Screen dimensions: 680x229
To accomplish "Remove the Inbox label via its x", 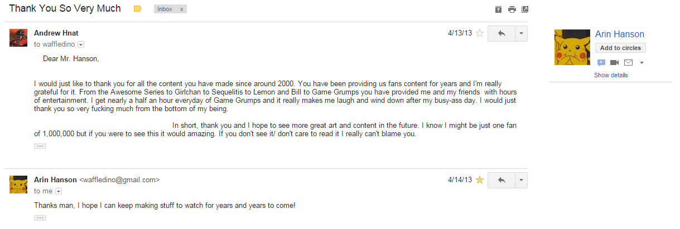I will tap(181, 9).
